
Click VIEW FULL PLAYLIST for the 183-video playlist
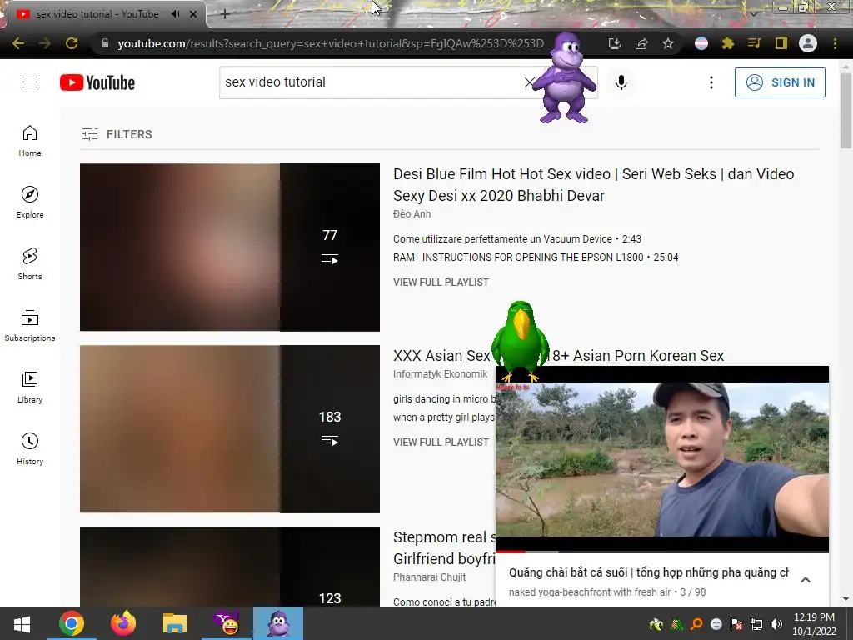click(441, 442)
